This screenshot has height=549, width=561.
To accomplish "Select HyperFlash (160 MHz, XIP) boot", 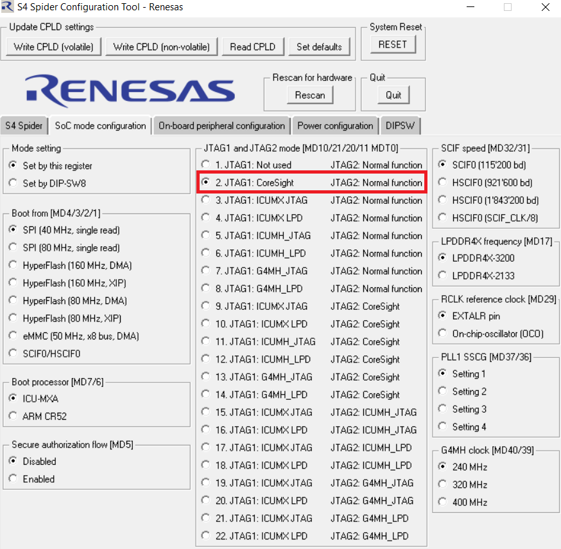I will [x=67, y=283].
